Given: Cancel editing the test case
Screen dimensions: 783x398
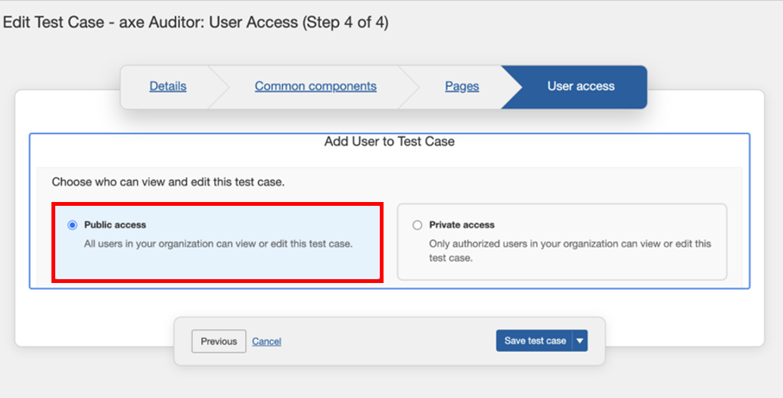Looking at the screenshot, I should point(266,341).
